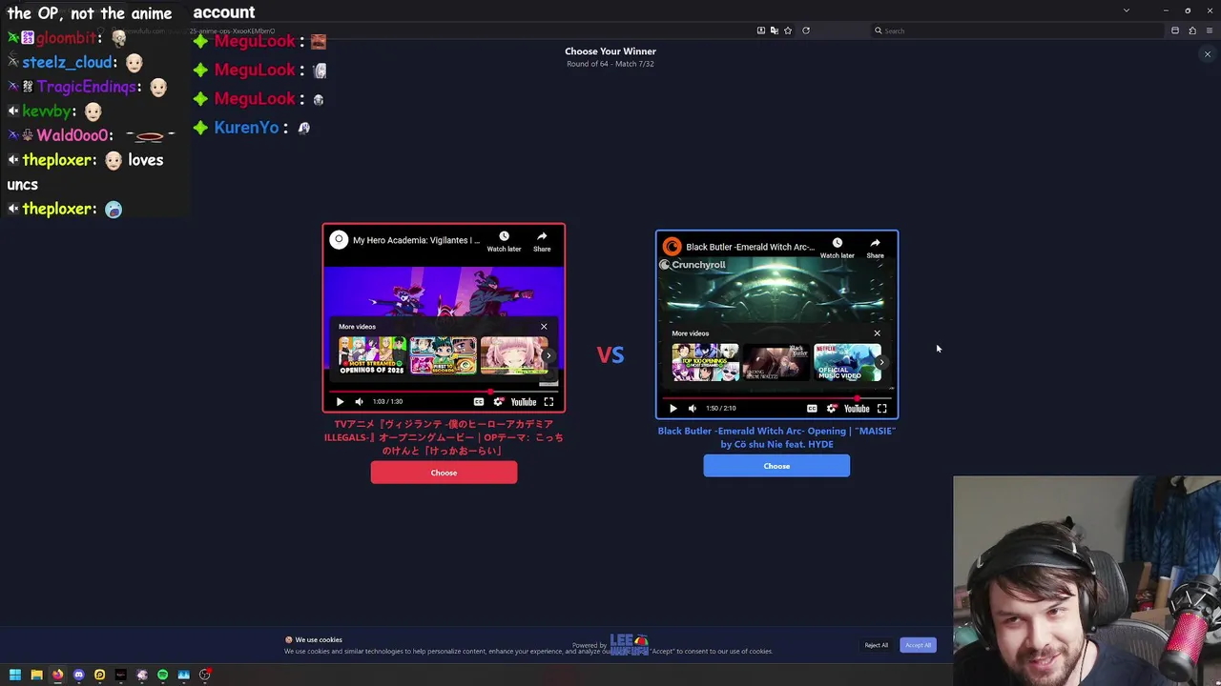The image size is (1221, 686).
Task: Open Discord from taskbar
Action: tap(78, 675)
